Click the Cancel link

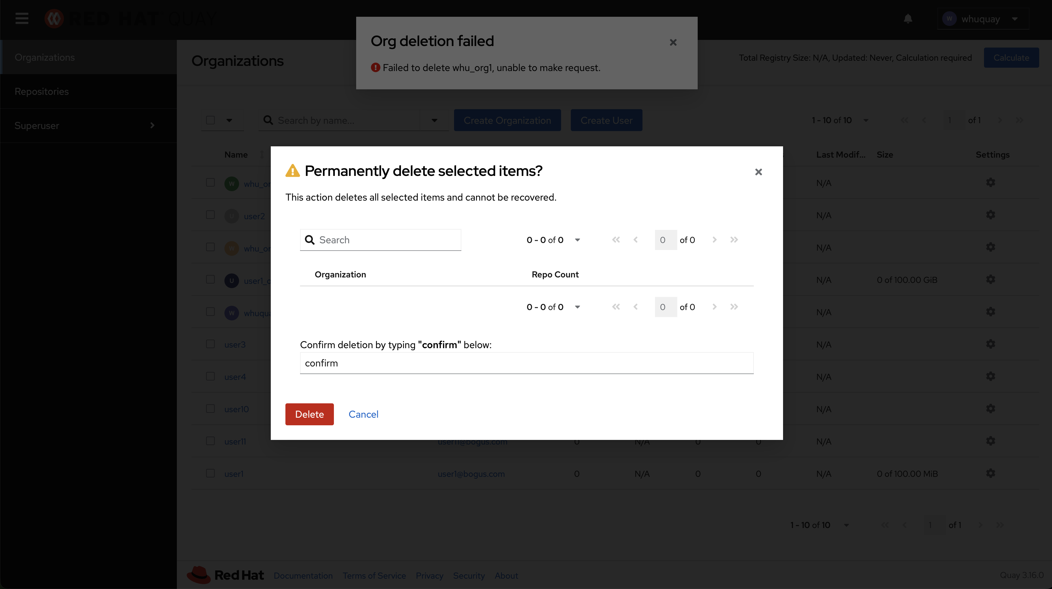point(363,414)
